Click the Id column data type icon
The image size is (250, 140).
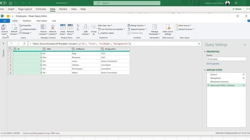pyautogui.click(x=15, y=49)
